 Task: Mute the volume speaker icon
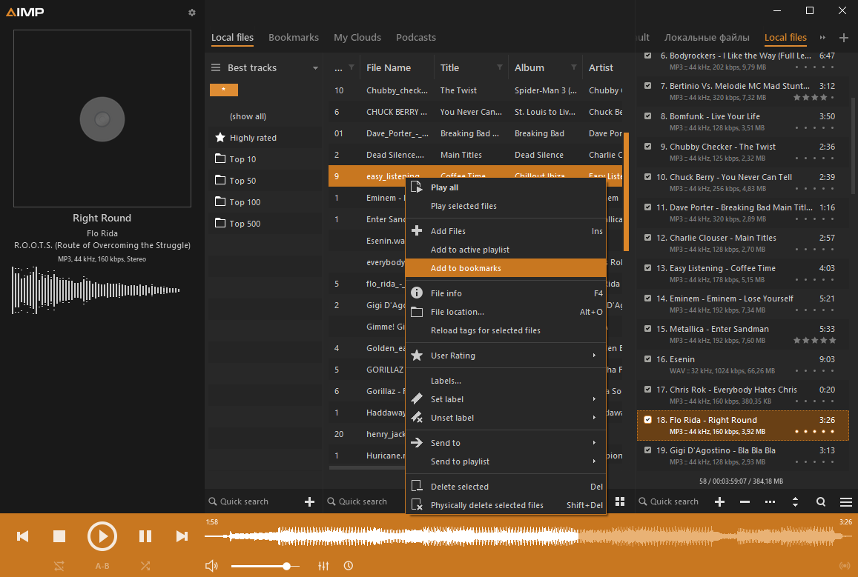click(x=211, y=566)
